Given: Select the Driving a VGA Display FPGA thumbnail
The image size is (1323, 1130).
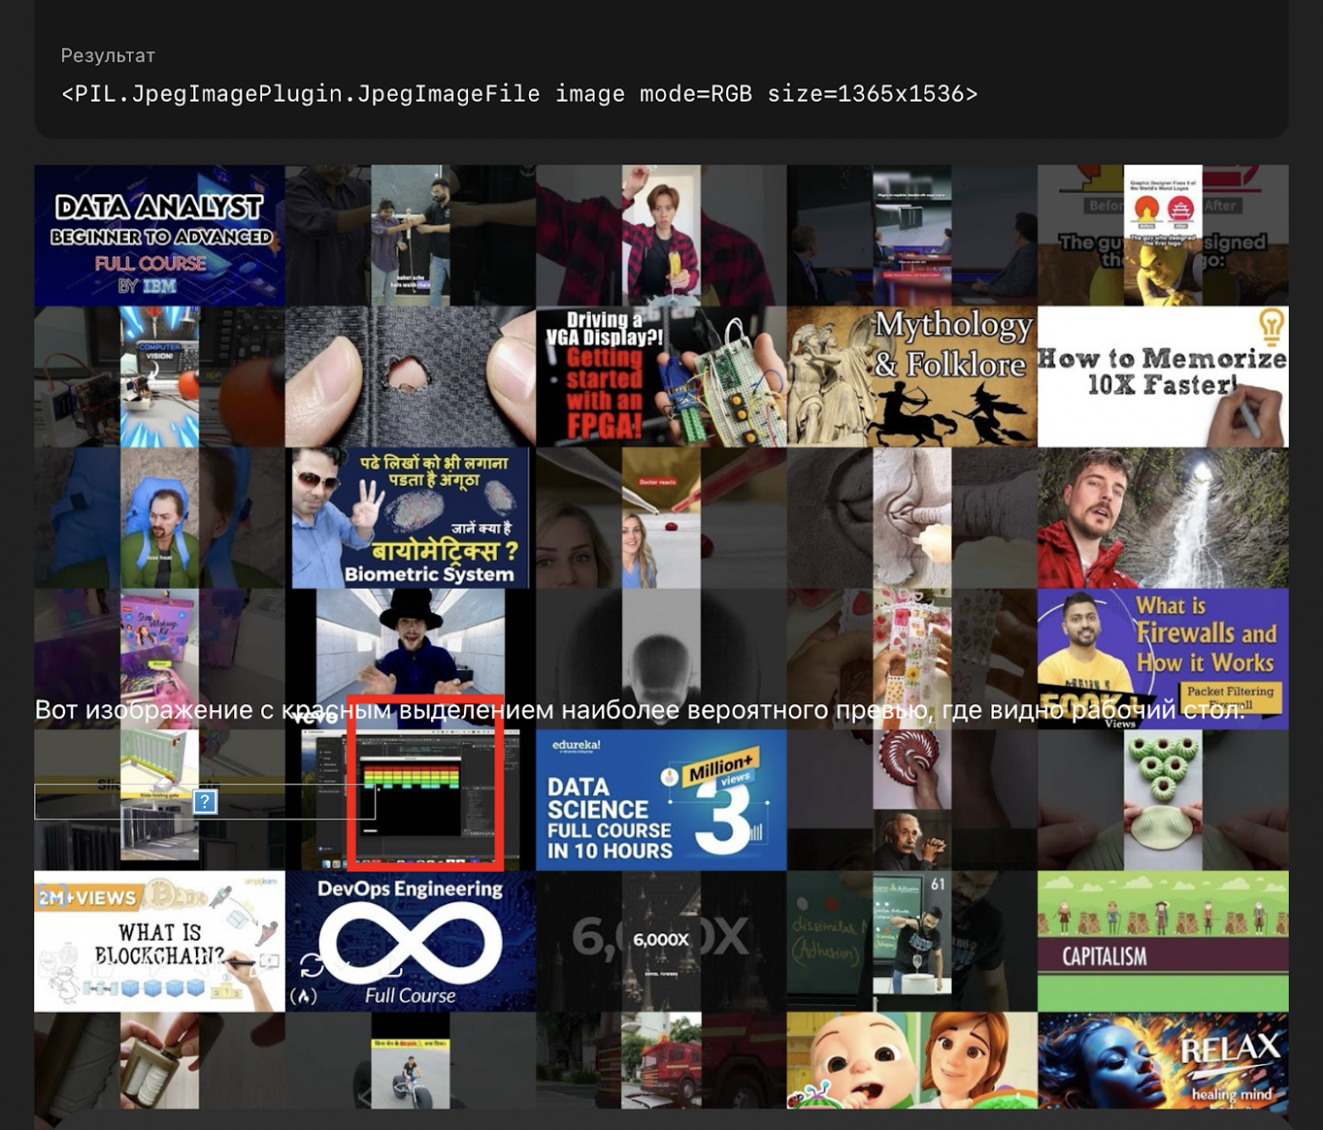Looking at the screenshot, I should (x=661, y=377).
